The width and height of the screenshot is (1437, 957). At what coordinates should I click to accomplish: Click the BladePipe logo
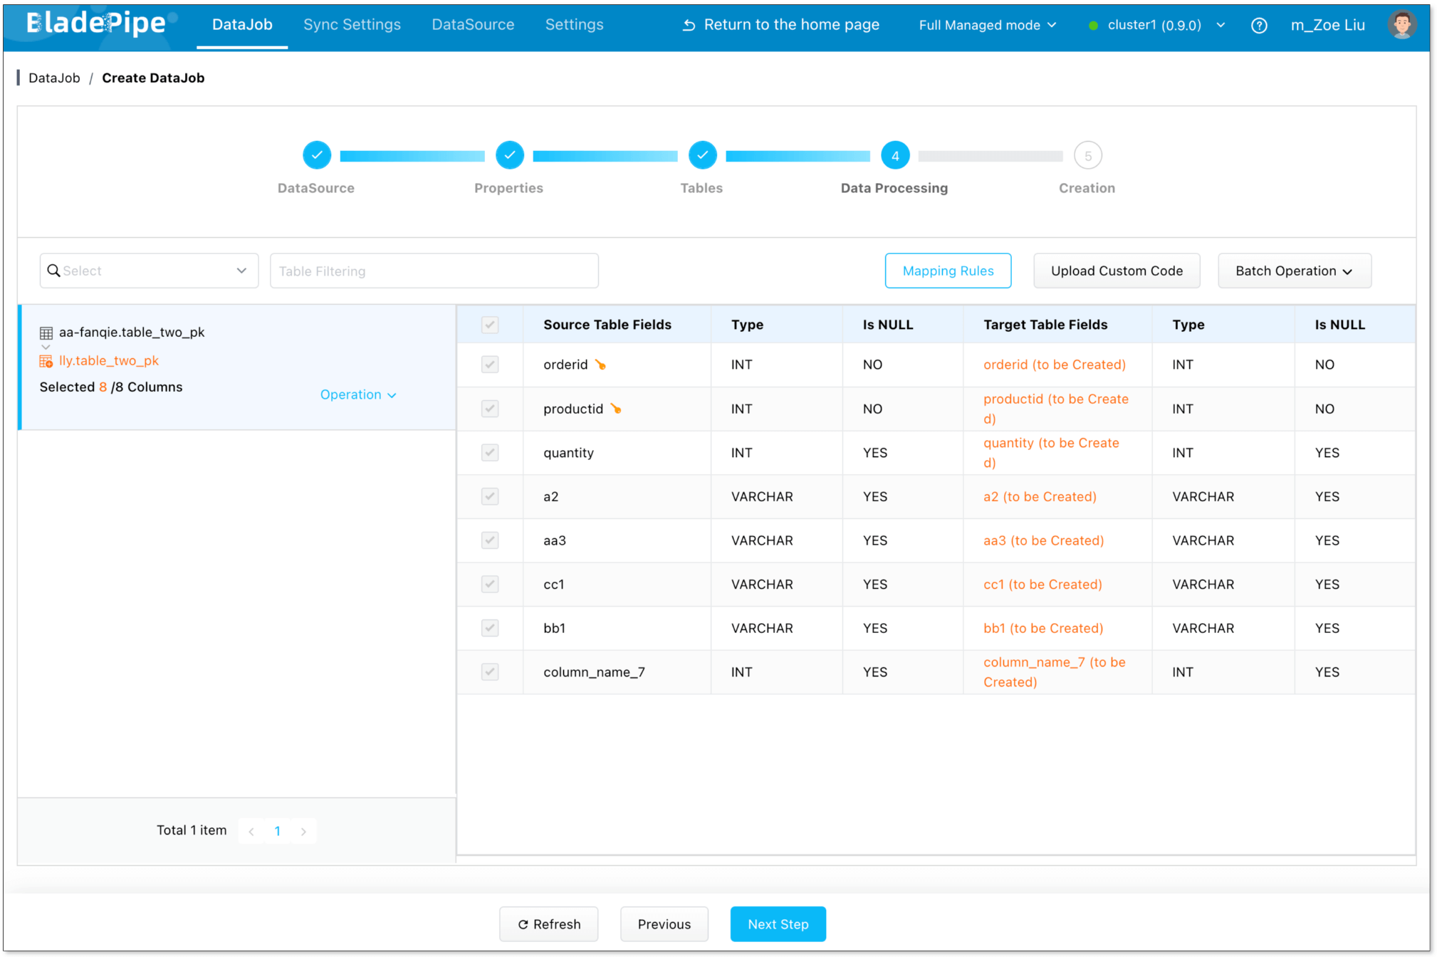coord(96,23)
